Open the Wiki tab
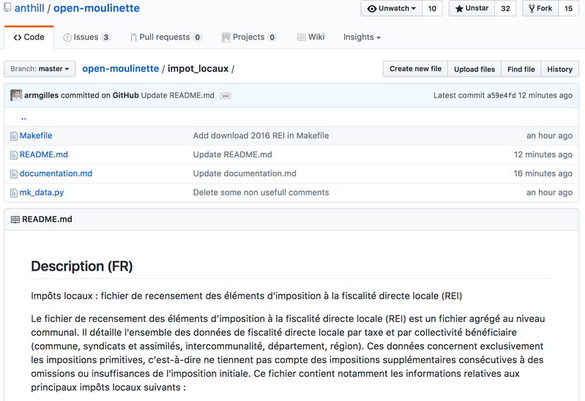Screen dimensions: 585x401 pyautogui.click(x=310, y=37)
